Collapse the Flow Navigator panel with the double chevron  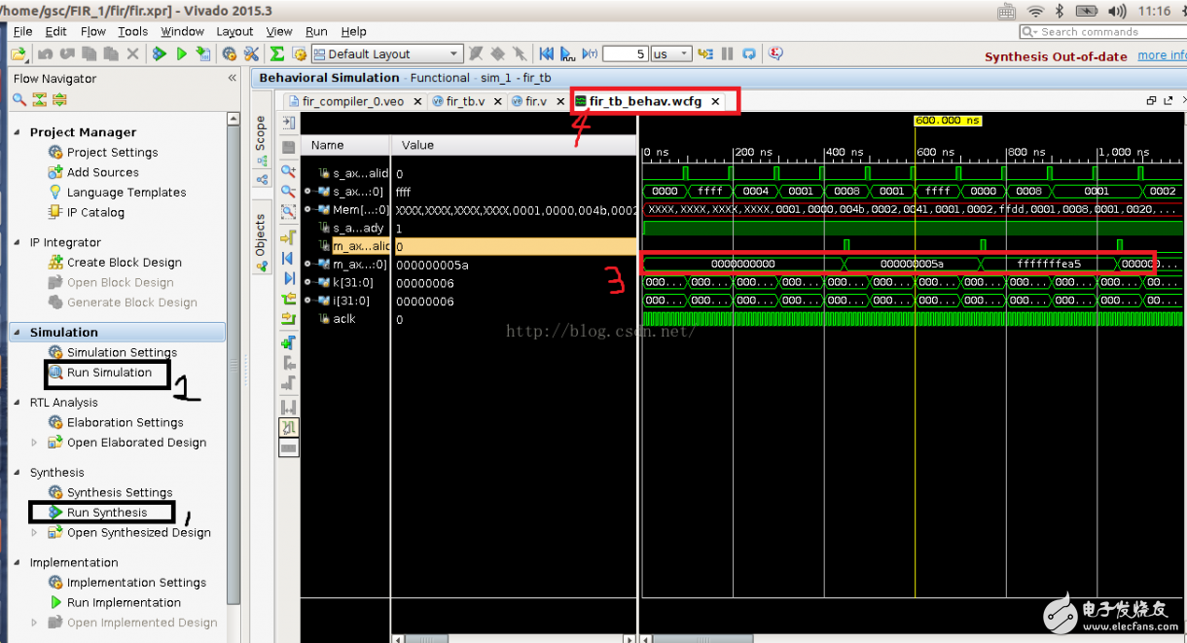pos(232,78)
